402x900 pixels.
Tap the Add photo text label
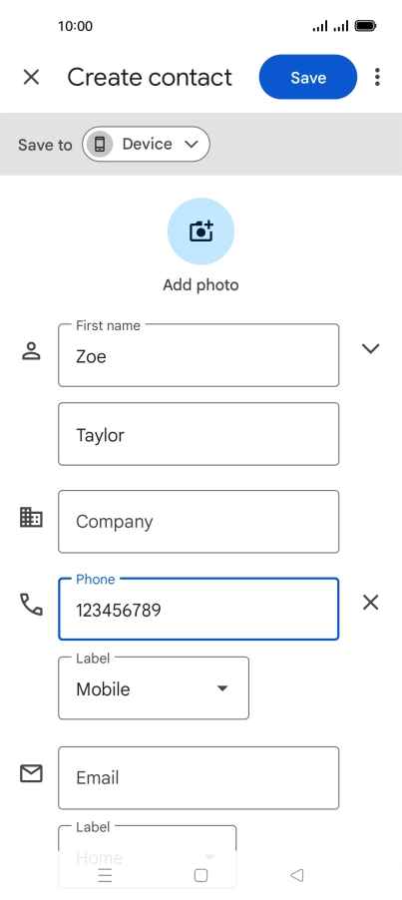[201, 284]
